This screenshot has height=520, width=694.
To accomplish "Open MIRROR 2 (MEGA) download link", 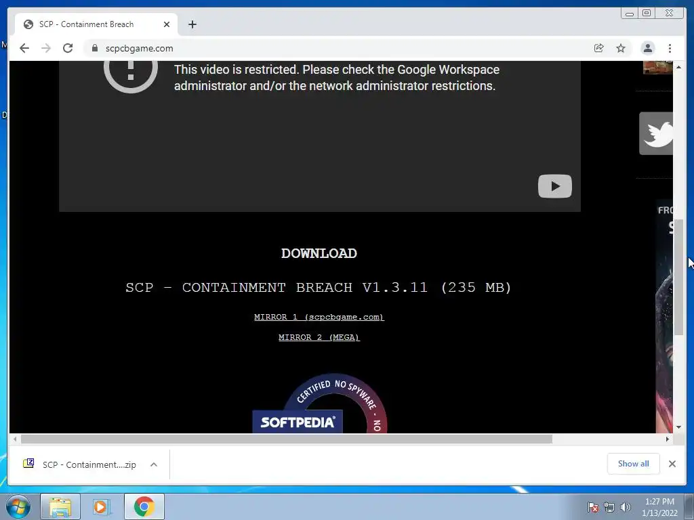I will [319, 337].
